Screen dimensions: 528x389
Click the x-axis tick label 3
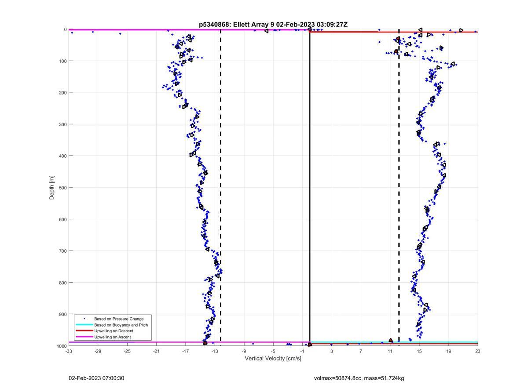331,351
